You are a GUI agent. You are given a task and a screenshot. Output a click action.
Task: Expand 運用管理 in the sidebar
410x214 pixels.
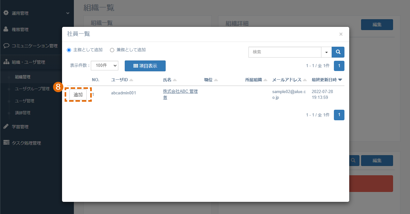click(37, 13)
